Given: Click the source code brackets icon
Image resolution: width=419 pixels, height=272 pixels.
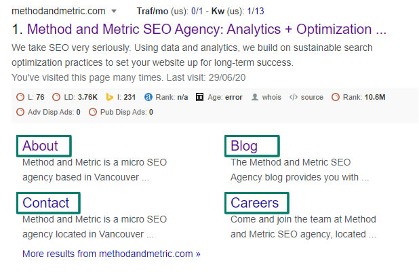Looking at the screenshot, I should (x=294, y=97).
